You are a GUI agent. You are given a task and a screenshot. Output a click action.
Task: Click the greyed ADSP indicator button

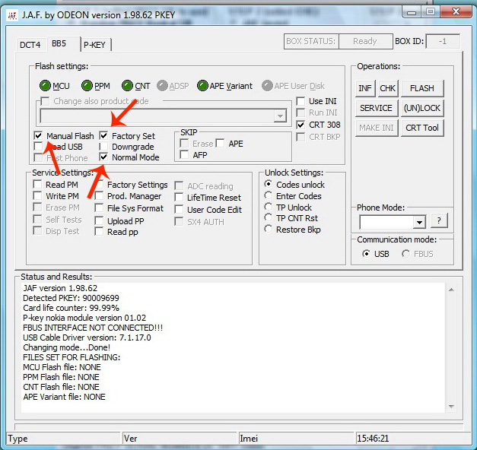point(163,86)
